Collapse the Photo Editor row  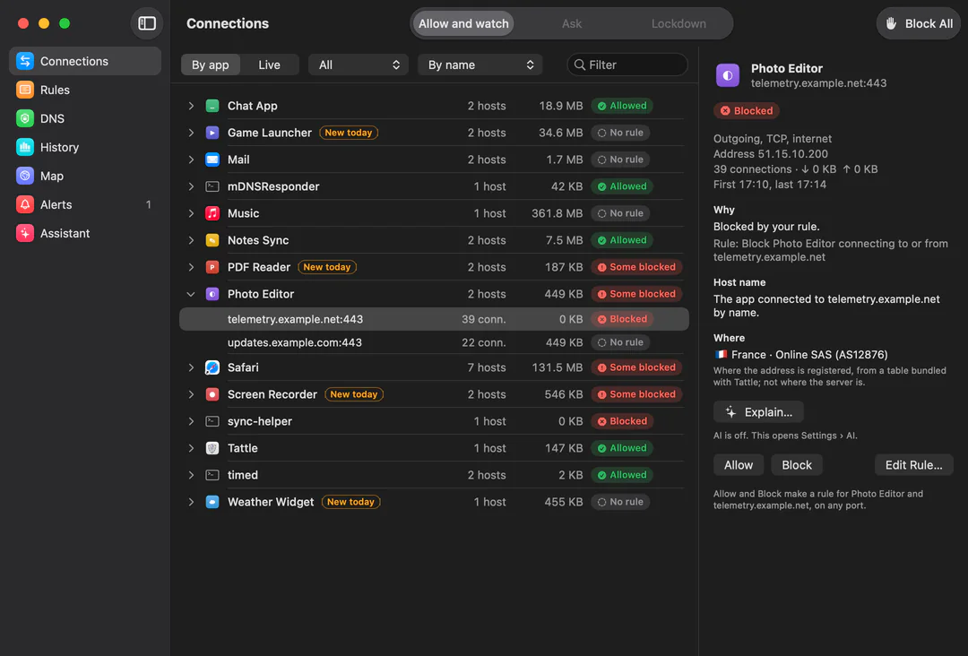(191, 294)
